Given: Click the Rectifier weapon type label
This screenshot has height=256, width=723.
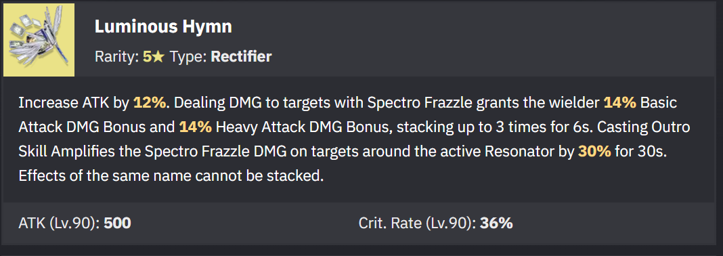Looking at the screenshot, I should (241, 57).
